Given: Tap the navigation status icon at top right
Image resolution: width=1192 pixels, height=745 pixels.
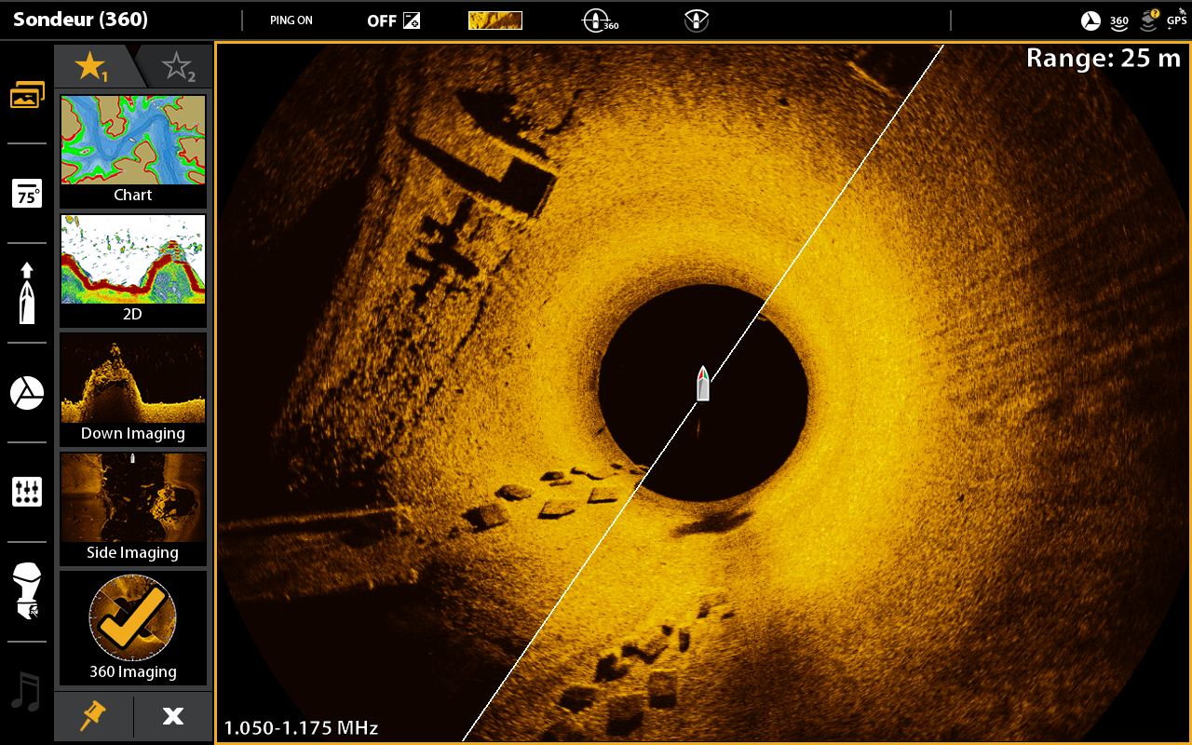Looking at the screenshot, I should 1090,20.
